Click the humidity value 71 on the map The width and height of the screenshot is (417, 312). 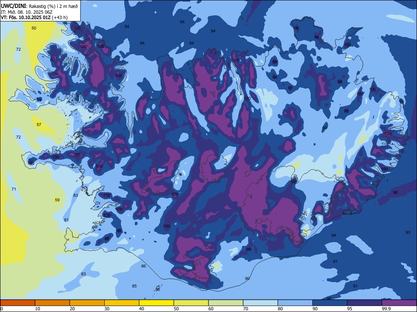(14, 189)
